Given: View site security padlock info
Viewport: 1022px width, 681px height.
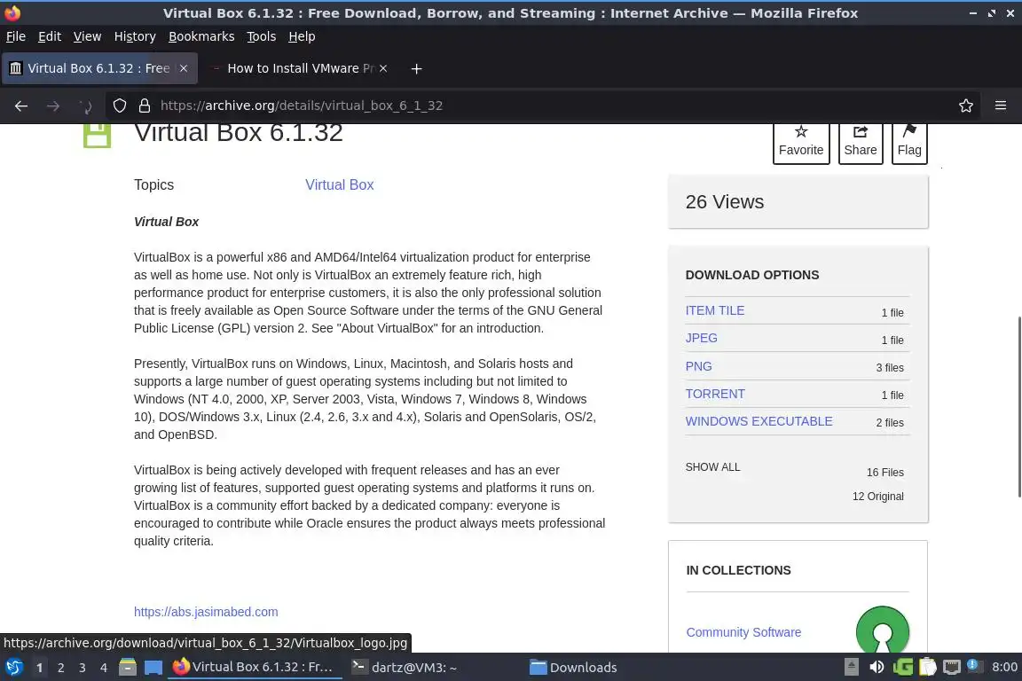Looking at the screenshot, I should coord(145,106).
